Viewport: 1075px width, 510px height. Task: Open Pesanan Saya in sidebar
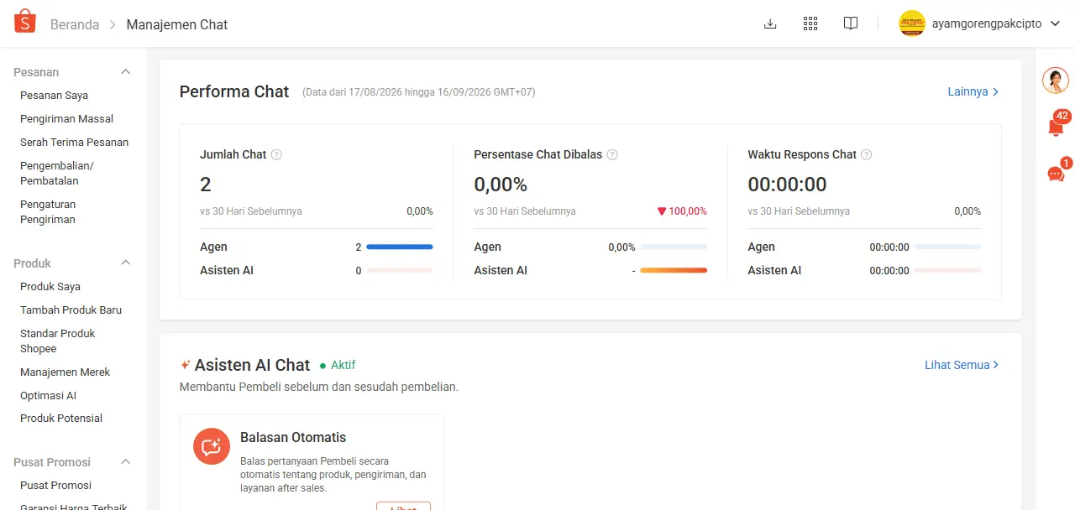[x=54, y=96]
